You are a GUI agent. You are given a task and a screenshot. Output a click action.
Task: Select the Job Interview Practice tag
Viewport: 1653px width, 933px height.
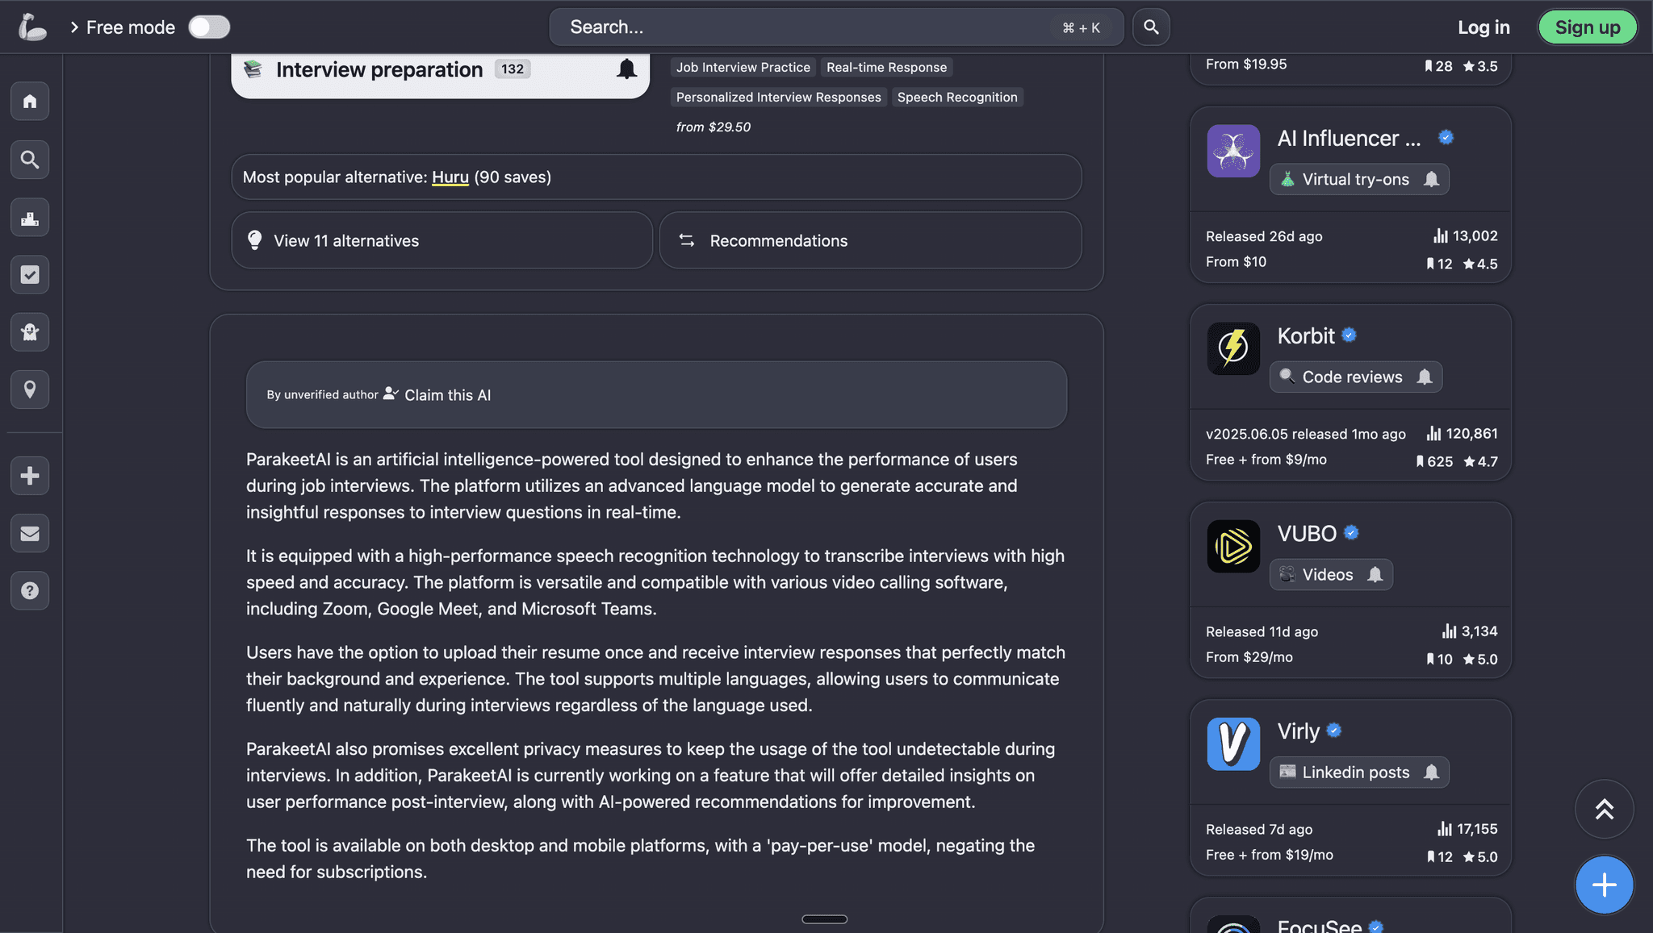(743, 67)
